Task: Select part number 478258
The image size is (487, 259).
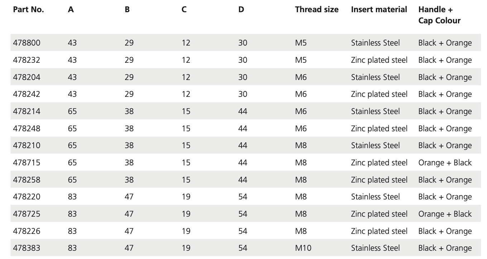Action: pyautogui.click(x=27, y=180)
